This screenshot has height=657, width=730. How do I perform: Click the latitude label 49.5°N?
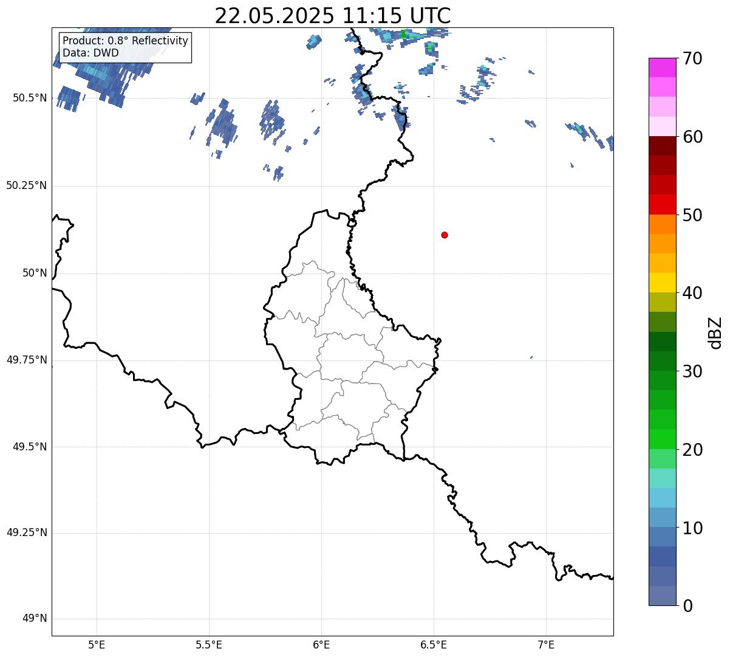click(30, 447)
